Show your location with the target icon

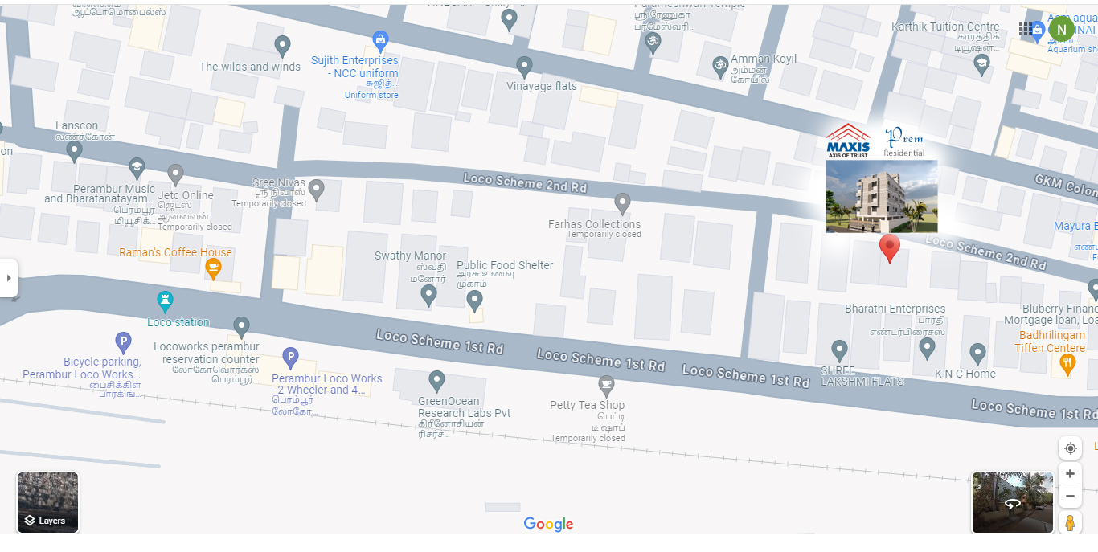point(1070,448)
